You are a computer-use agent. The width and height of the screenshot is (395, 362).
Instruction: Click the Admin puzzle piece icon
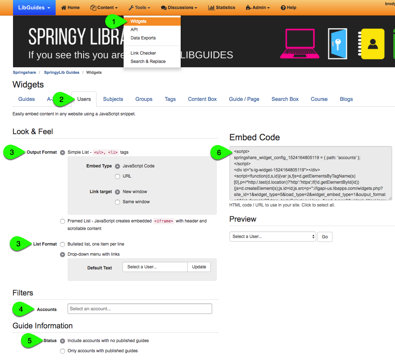(249, 8)
